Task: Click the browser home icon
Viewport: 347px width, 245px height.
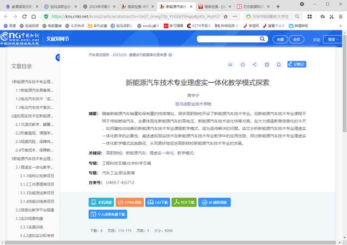Action: click(33, 16)
